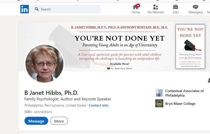Open My Network from the navigation bar
The width and height of the screenshot is (210, 134).
pyautogui.click(x=156, y=9)
